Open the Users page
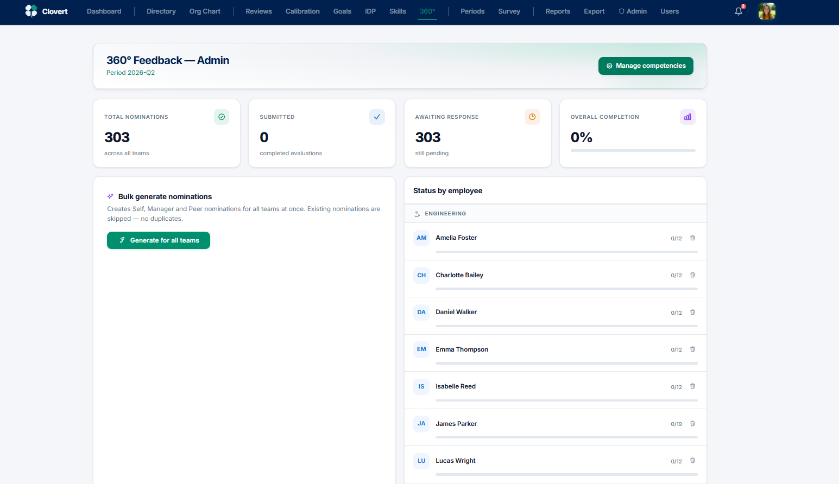 click(x=670, y=11)
